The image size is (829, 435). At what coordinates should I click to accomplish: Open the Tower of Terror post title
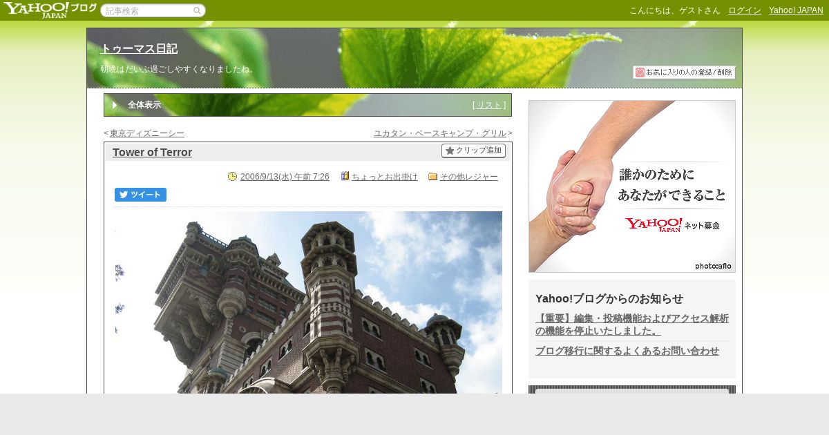pyautogui.click(x=152, y=152)
